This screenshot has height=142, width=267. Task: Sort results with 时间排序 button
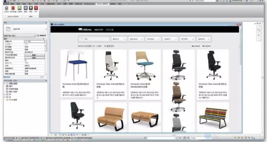196,46
